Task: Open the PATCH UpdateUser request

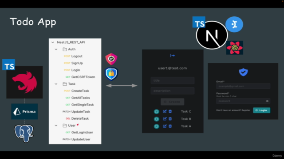Action: (x=76, y=140)
